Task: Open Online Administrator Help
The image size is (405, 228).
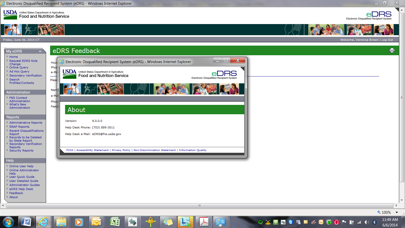Action: [x=24, y=172]
